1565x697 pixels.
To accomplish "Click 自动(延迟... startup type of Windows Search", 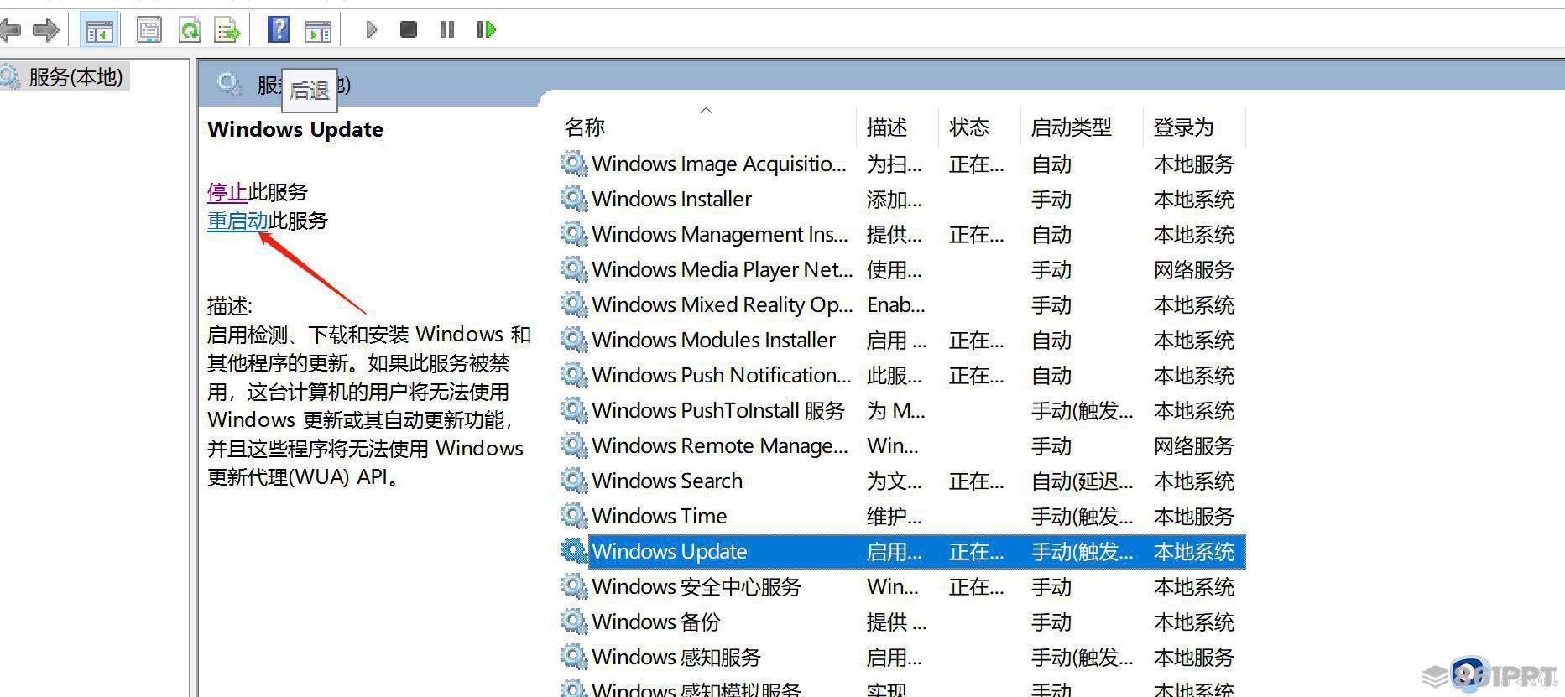I will point(1082,481).
